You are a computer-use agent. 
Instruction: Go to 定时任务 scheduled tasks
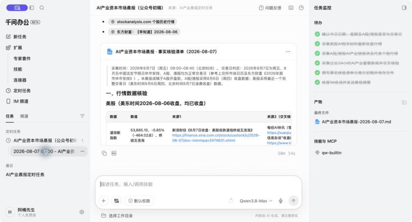click(x=22, y=91)
